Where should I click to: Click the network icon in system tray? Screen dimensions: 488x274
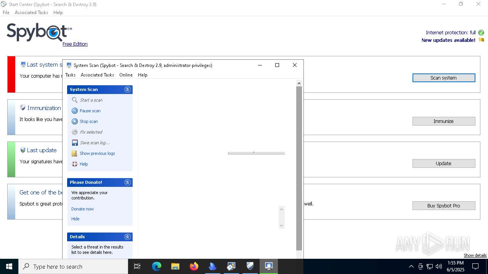click(430, 266)
